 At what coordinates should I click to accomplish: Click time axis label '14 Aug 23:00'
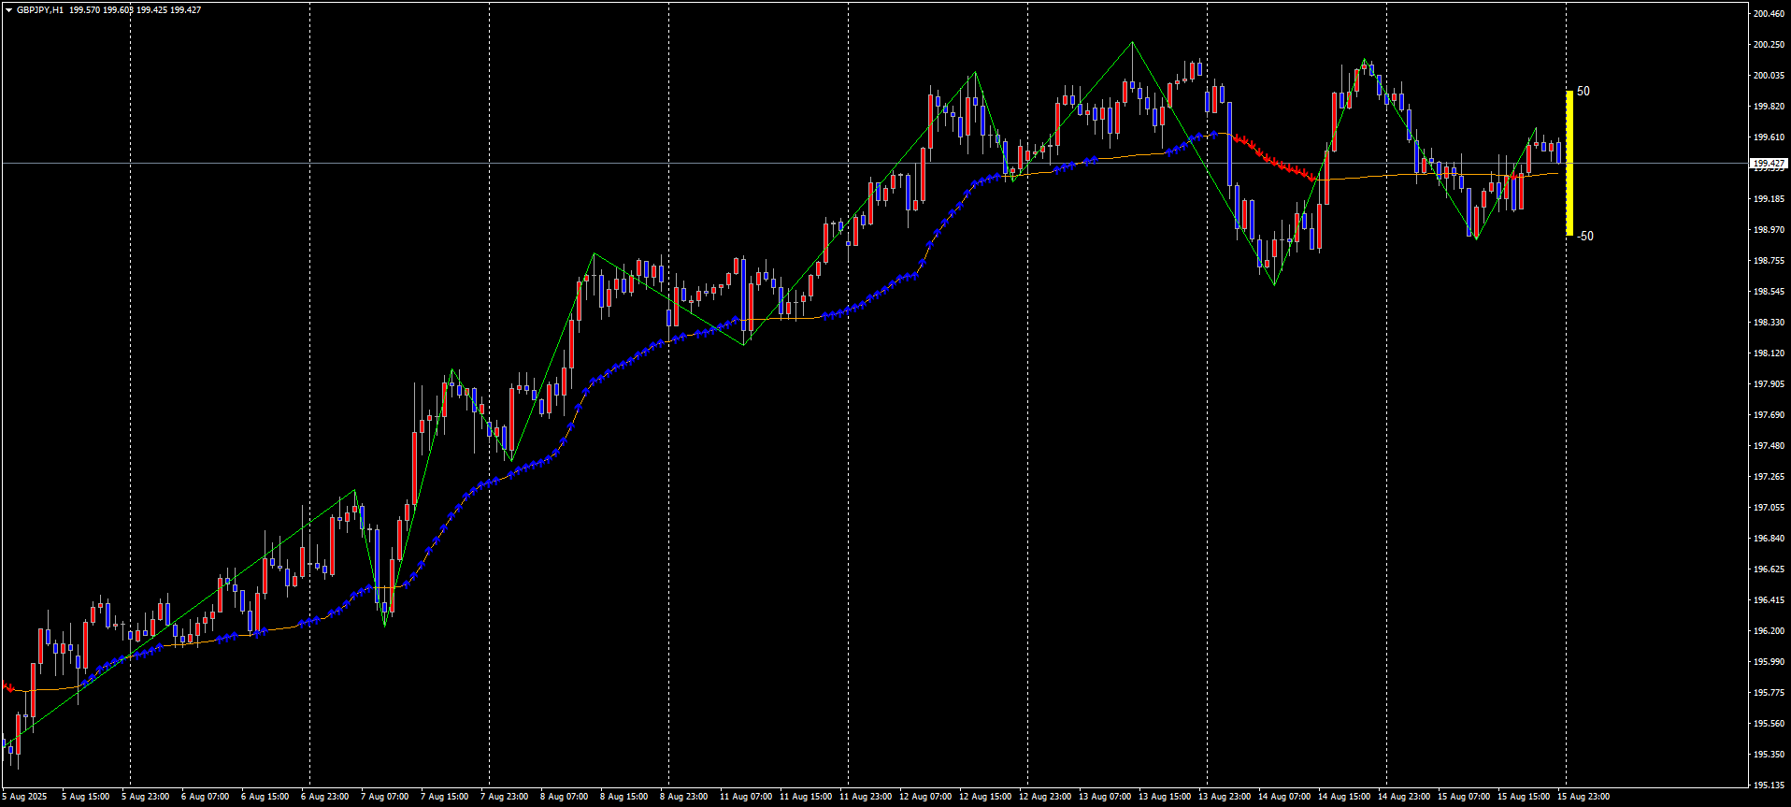coord(1404,798)
